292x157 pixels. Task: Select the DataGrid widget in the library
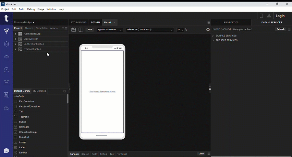point(24,137)
